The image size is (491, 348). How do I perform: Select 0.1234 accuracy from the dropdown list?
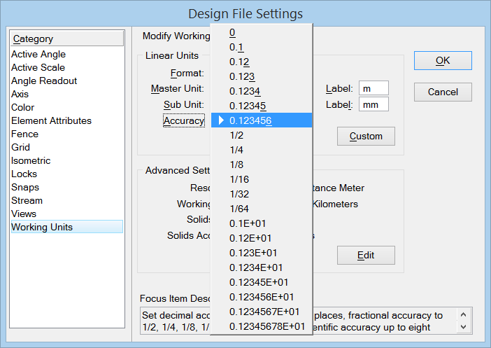click(245, 91)
